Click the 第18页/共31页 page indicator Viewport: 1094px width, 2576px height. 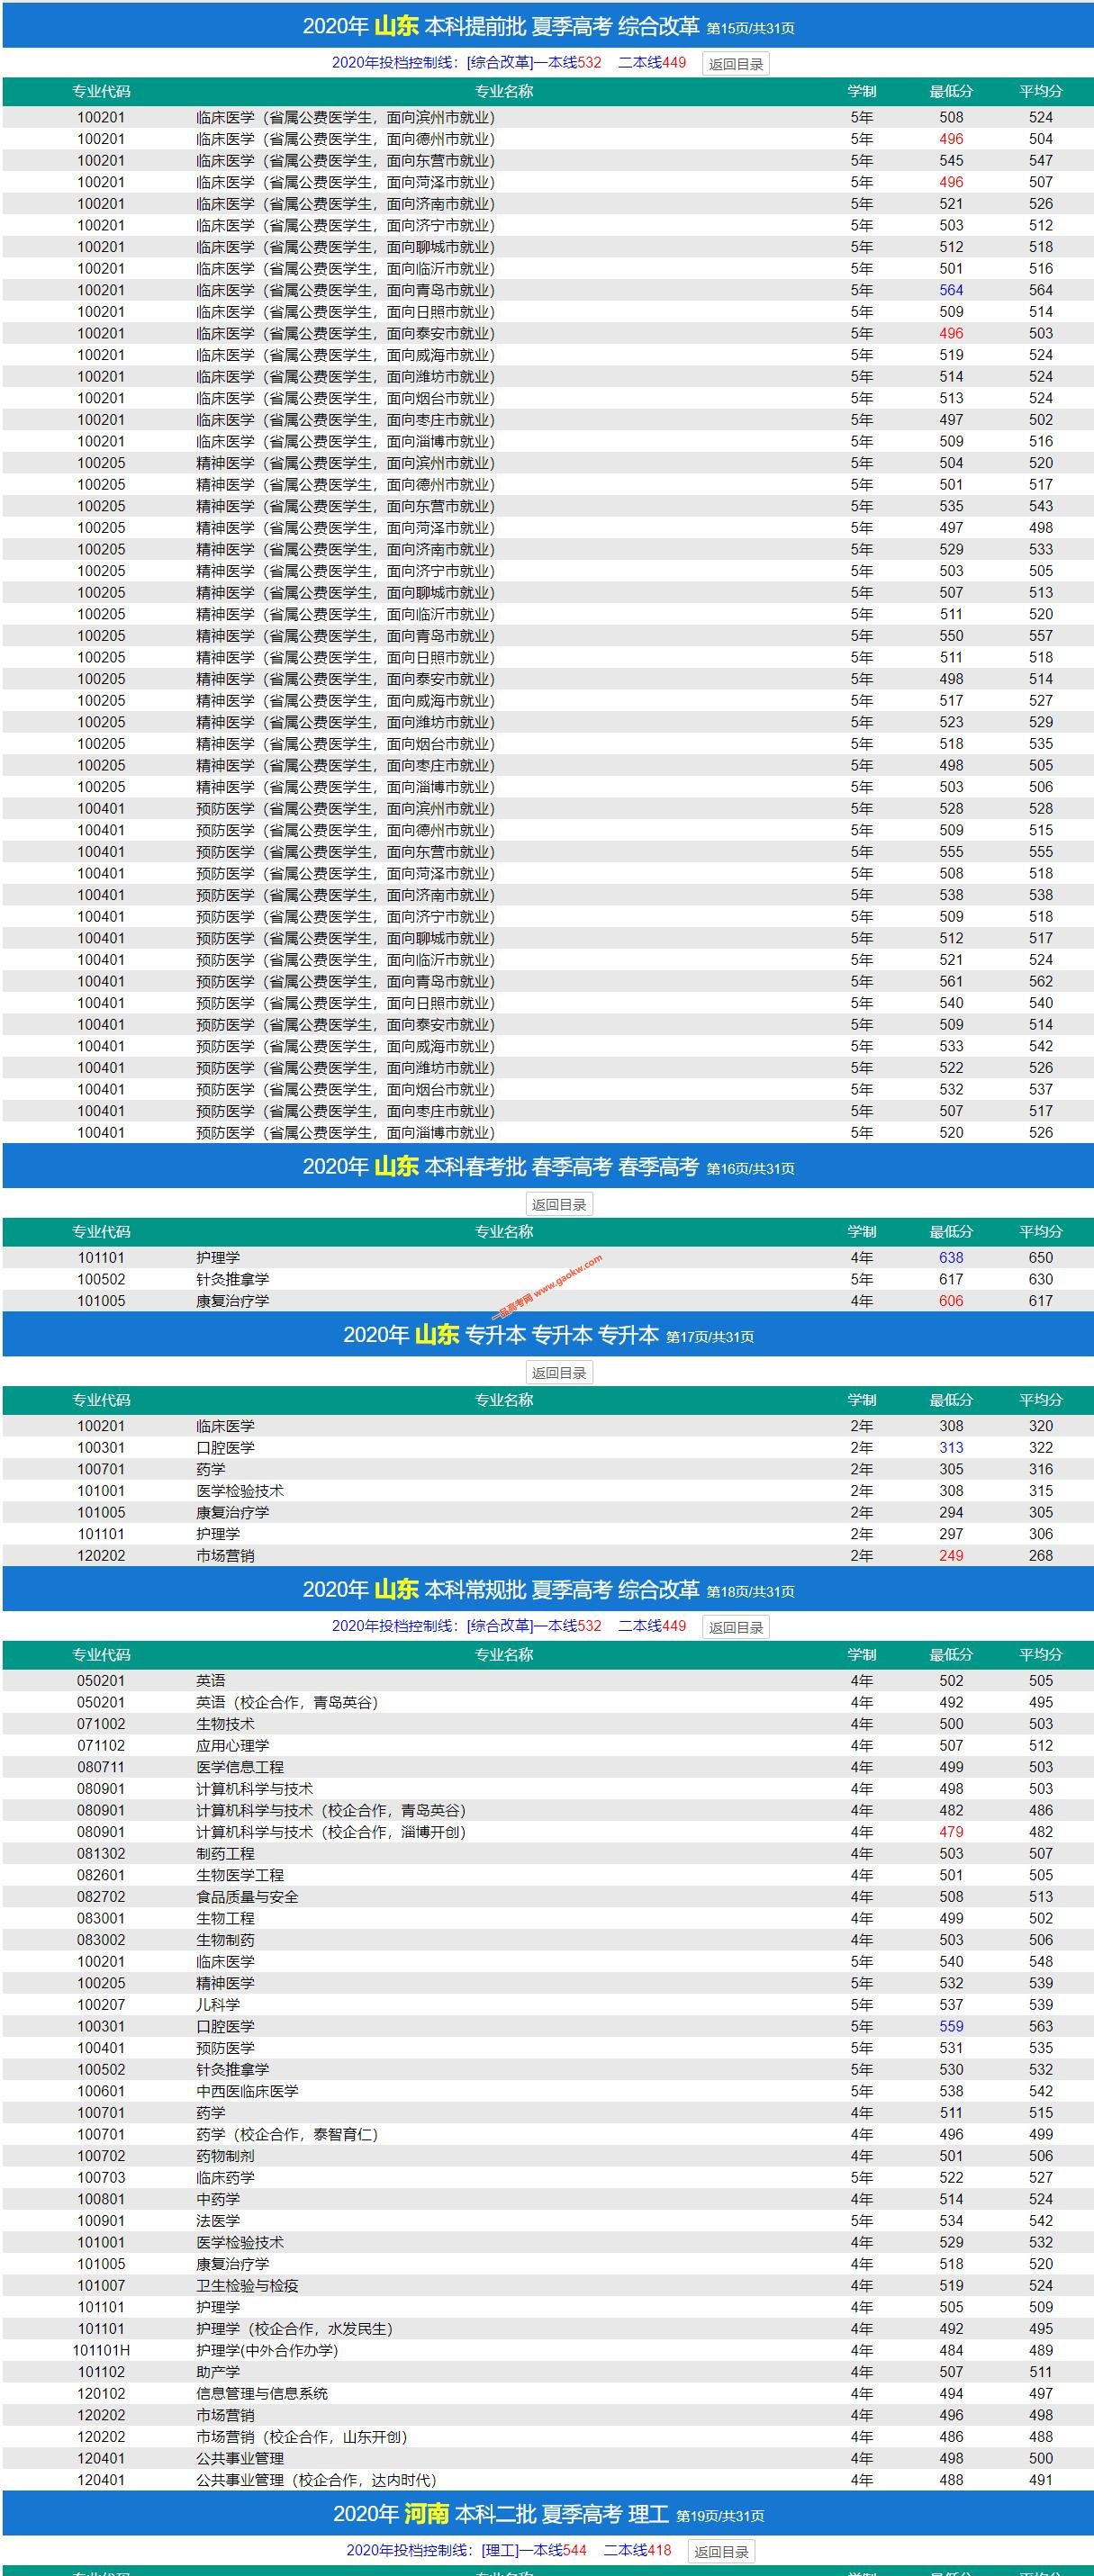pyautogui.click(x=751, y=1592)
